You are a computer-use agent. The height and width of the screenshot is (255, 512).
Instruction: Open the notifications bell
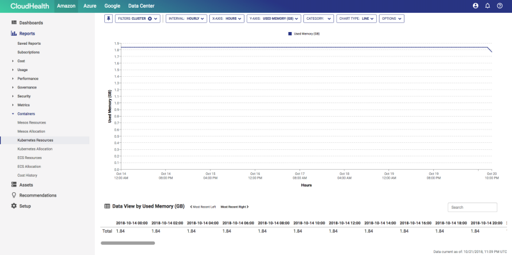point(488,6)
